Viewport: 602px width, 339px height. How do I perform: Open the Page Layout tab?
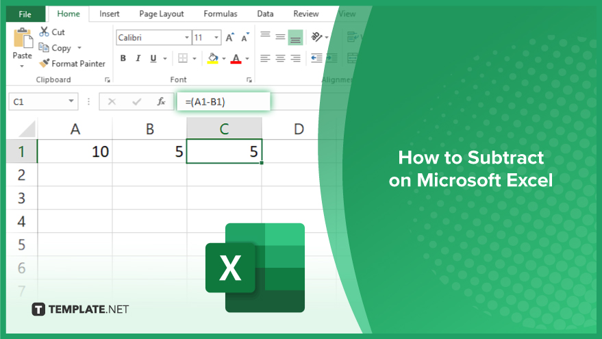coord(161,14)
